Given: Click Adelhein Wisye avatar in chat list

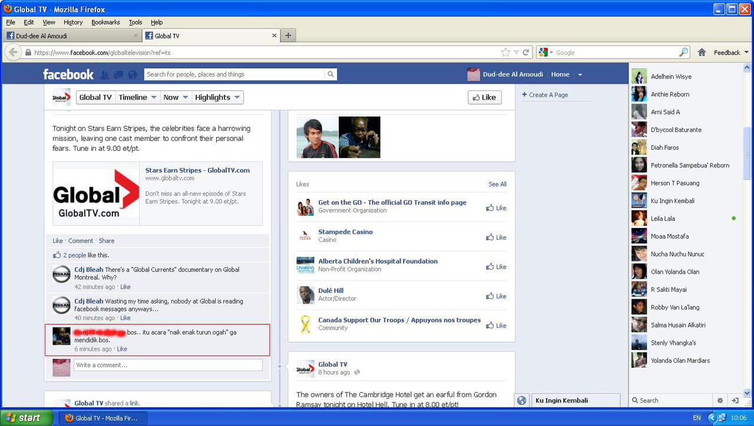Looking at the screenshot, I should 639,76.
